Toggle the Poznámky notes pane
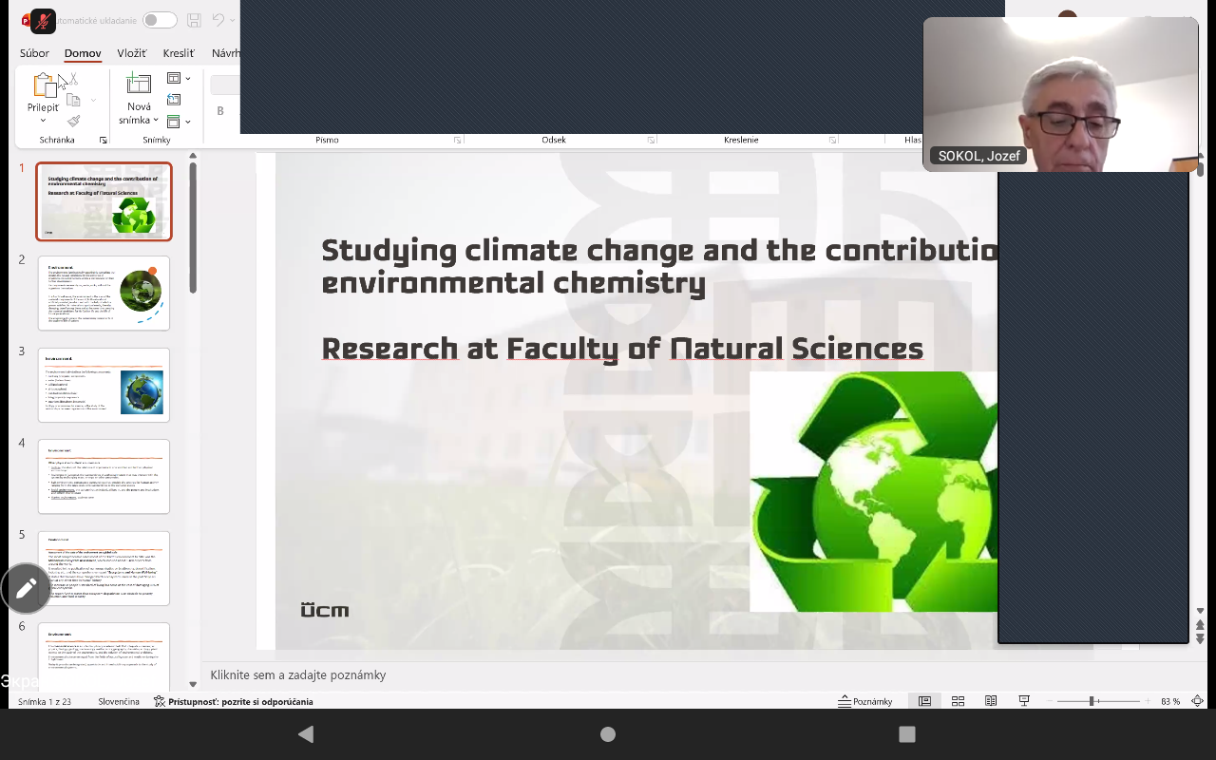Image resolution: width=1216 pixels, height=760 pixels. coord(865,701)
